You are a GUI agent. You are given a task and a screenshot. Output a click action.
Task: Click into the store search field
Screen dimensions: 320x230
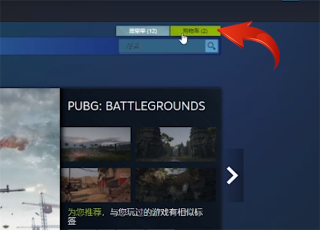coord(162,46)
